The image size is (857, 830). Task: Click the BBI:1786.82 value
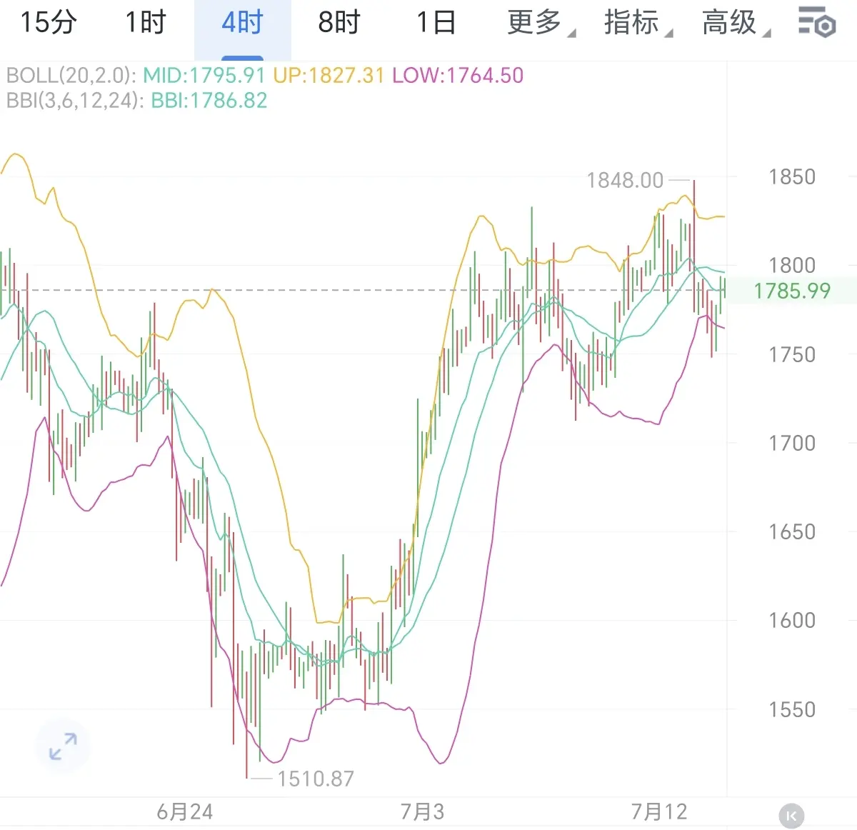(209, 100)
